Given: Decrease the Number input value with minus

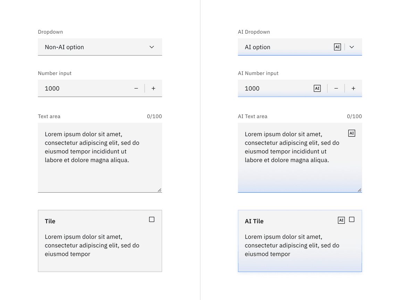Looking at the screenshot, I should click(136, 88).
